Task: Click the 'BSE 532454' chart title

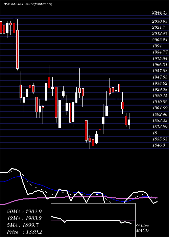Action: [13, 4]
